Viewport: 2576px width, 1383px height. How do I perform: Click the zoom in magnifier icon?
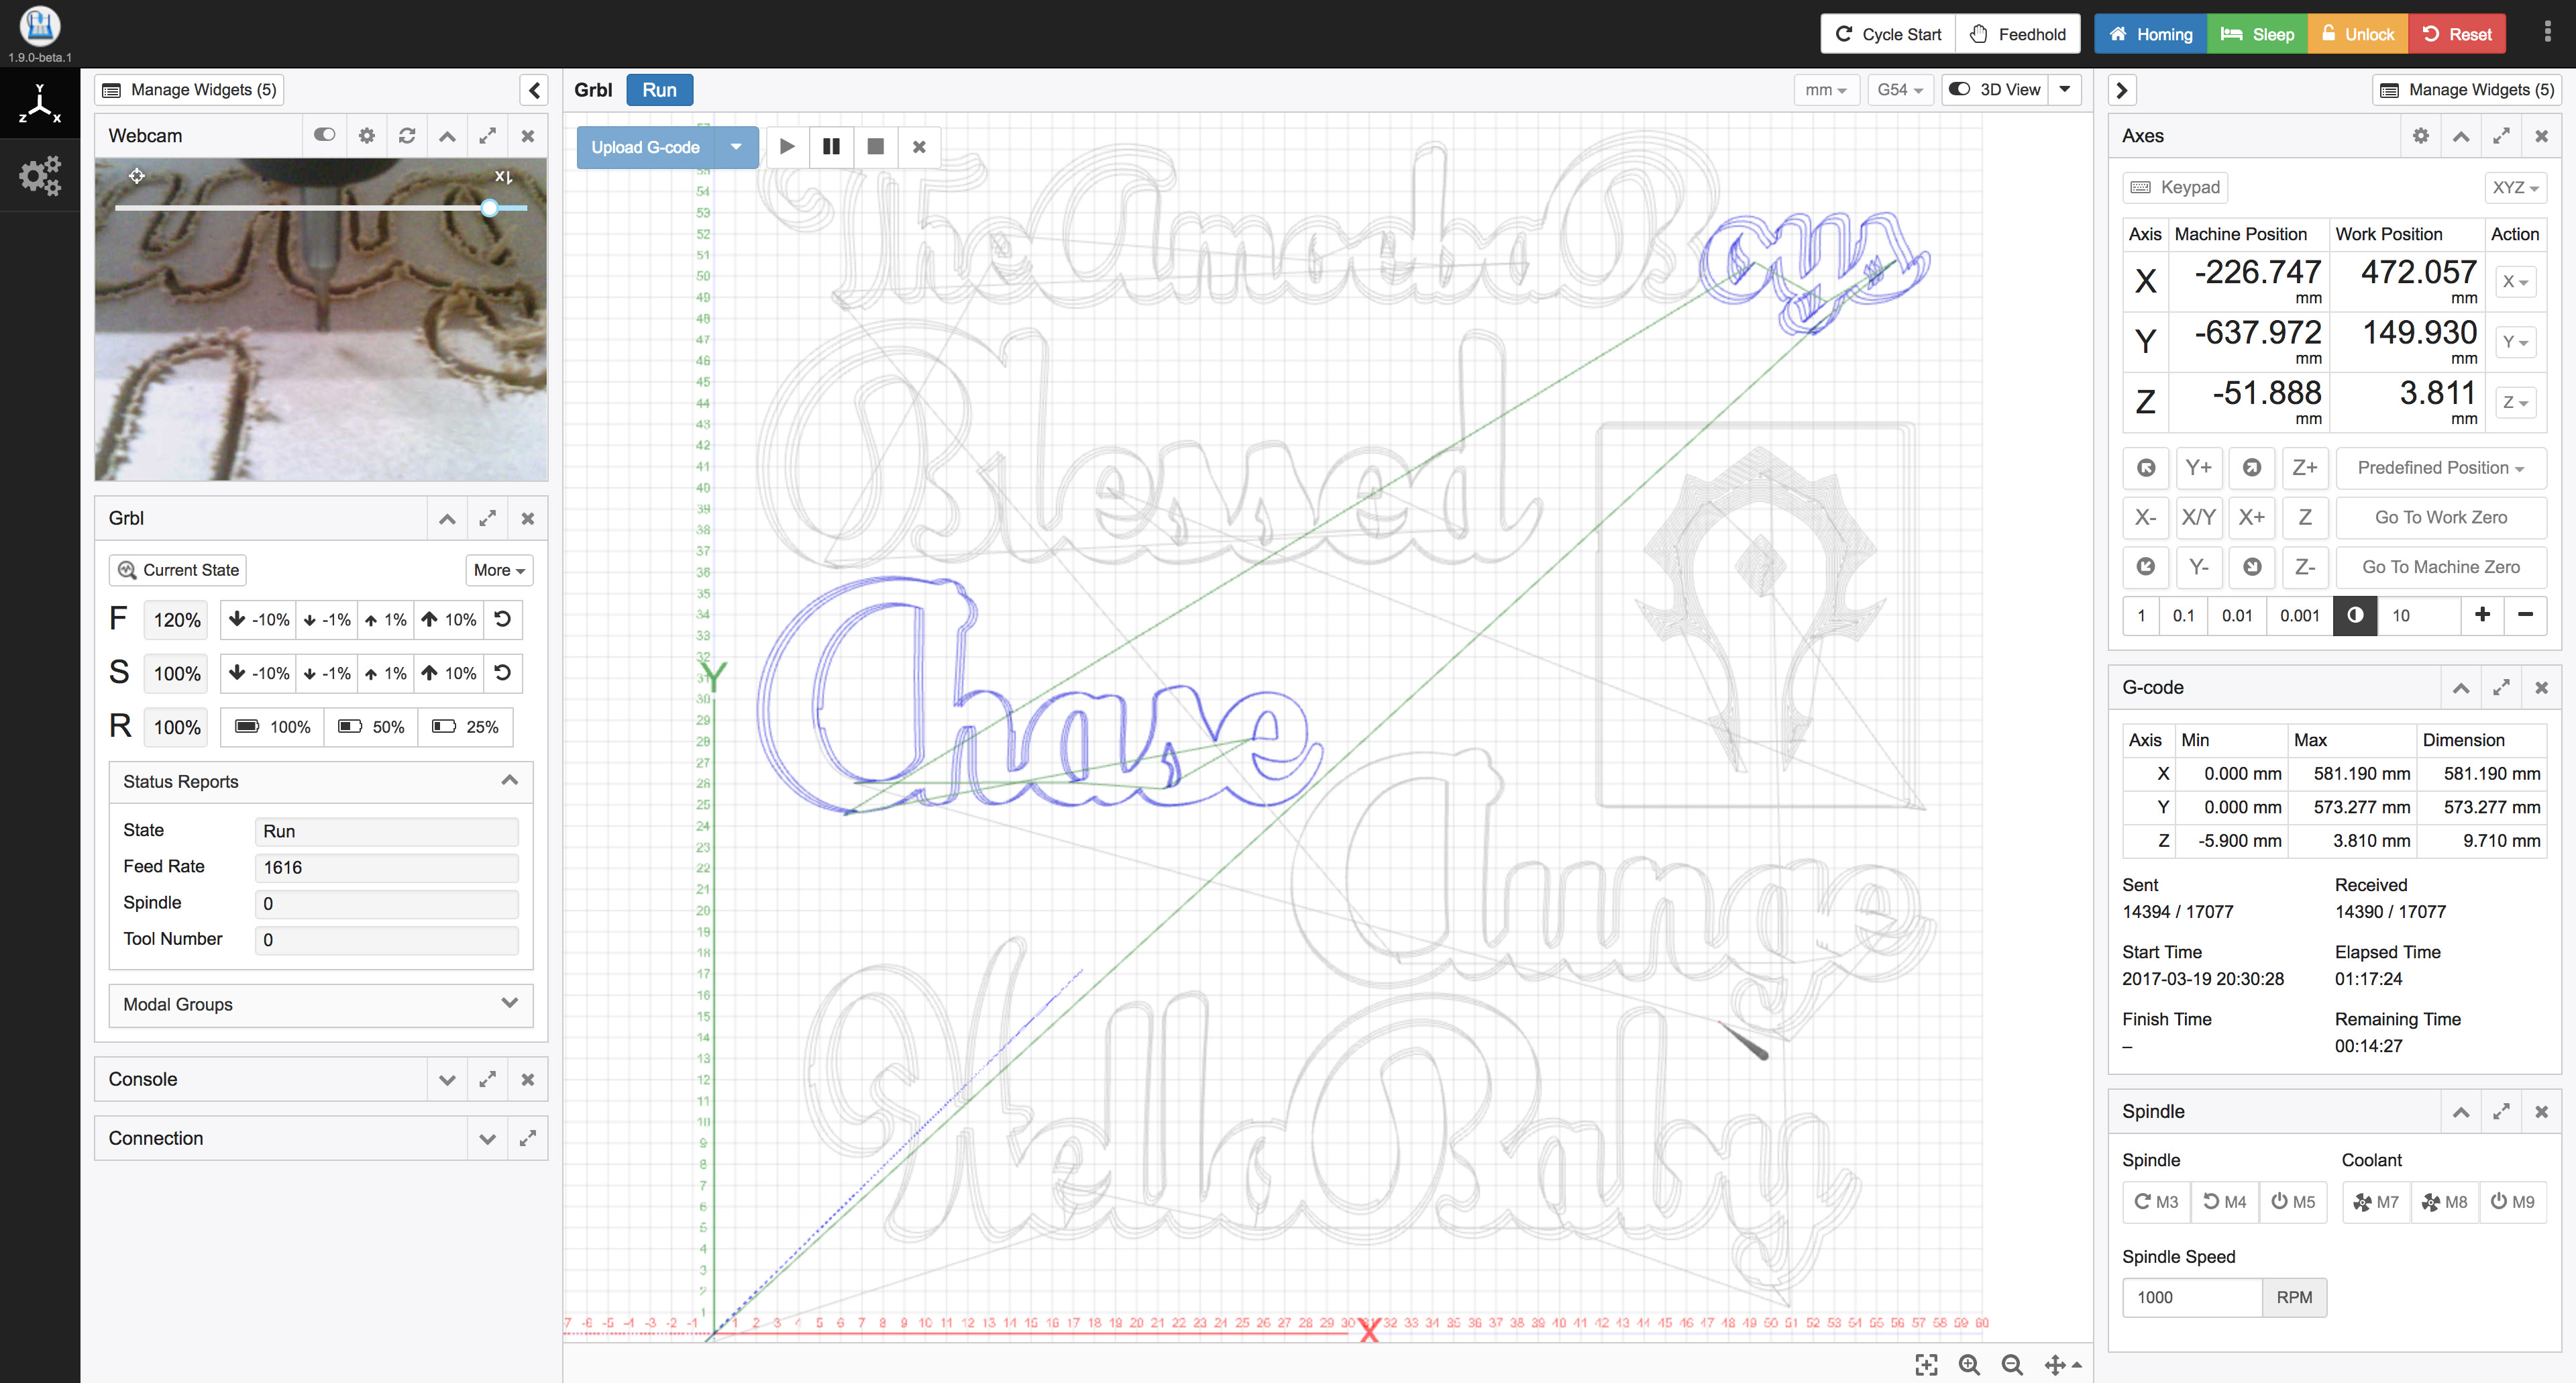1969,1364
